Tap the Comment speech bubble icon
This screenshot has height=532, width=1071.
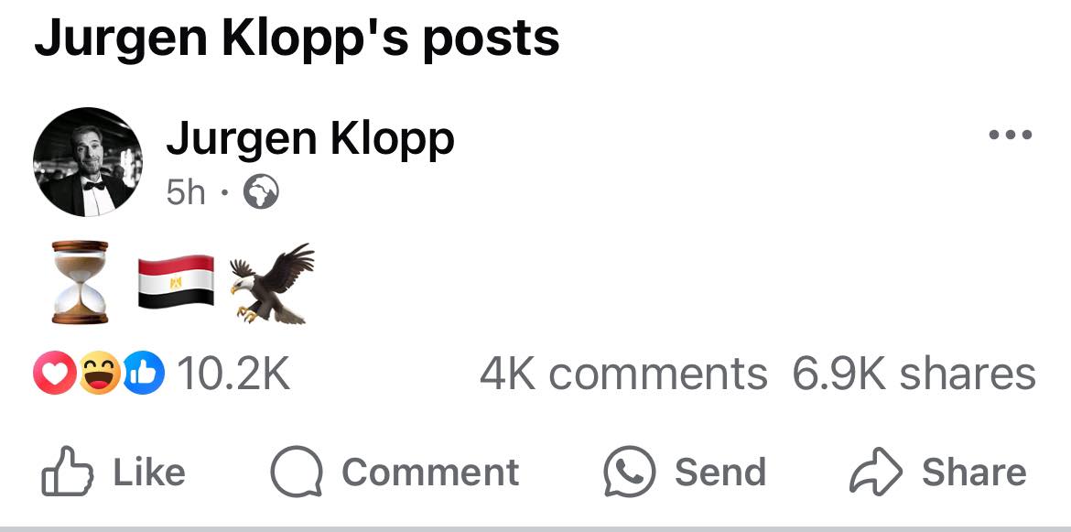click(x=296, y=472)
